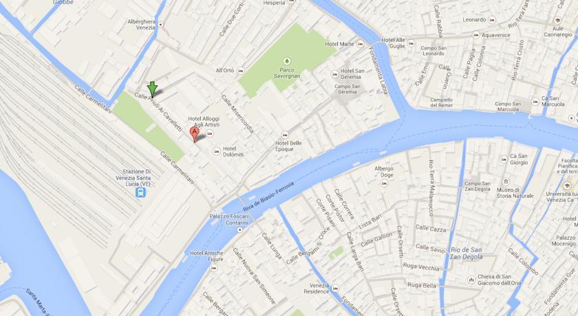Click the All'Orto hotel icon
The image size is (578, 316).
tap(241, 71)
